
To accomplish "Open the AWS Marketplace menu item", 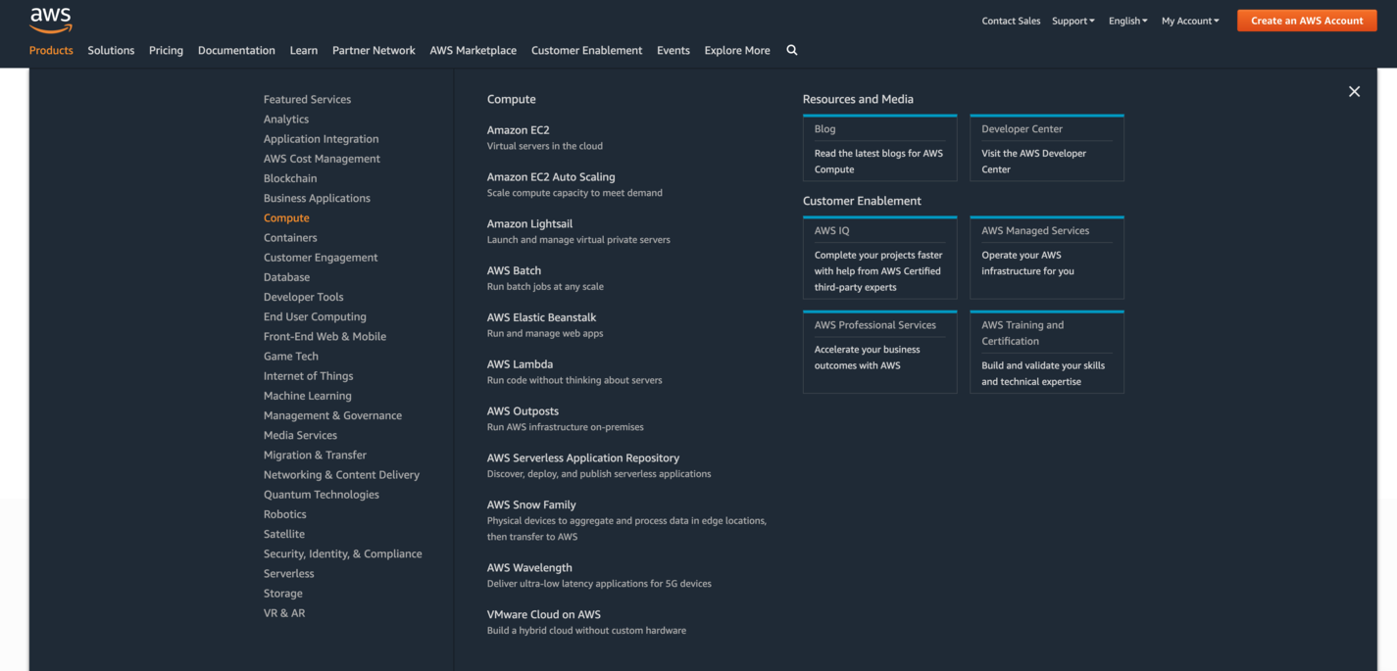I will click(x=473, y=50).
